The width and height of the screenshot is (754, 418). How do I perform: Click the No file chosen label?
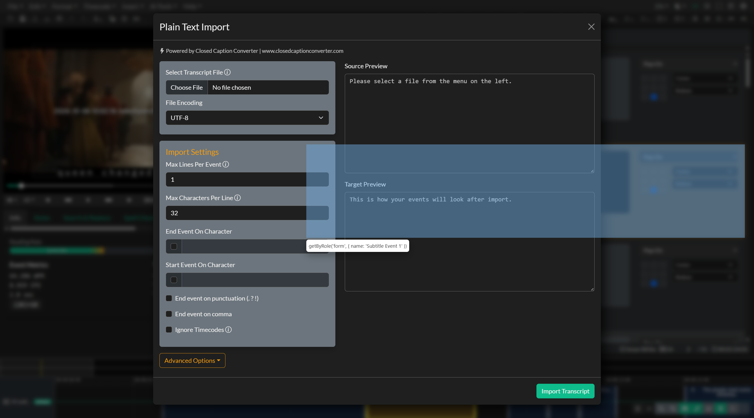point(231,87)
